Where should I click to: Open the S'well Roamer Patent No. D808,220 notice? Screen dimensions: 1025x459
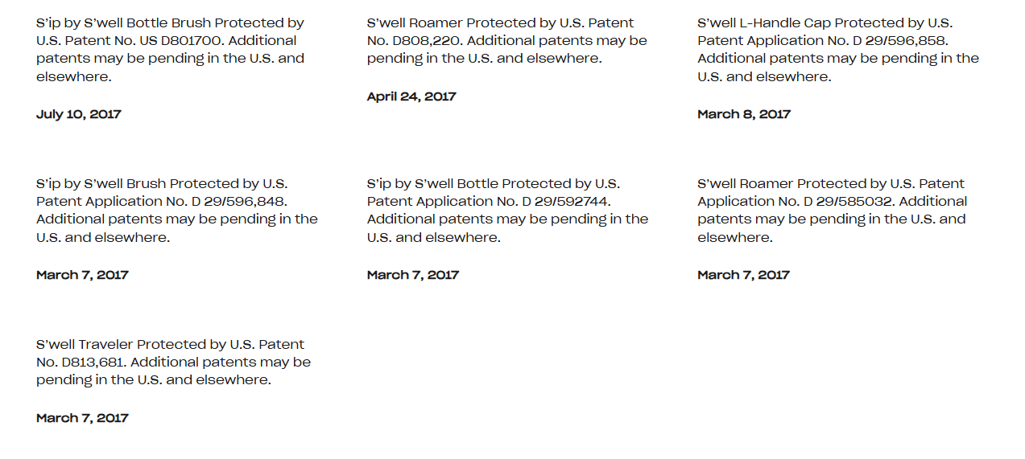500,23
